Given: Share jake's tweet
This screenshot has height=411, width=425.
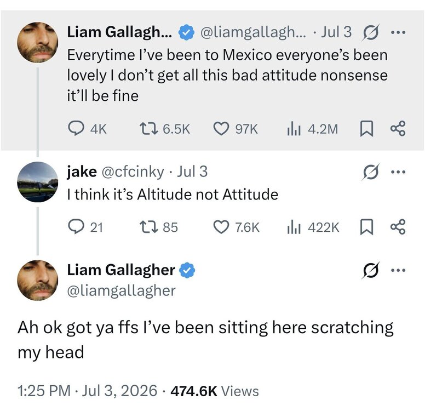Looking at the screenshot, I should pyautogui.click(x=398, y=227).
